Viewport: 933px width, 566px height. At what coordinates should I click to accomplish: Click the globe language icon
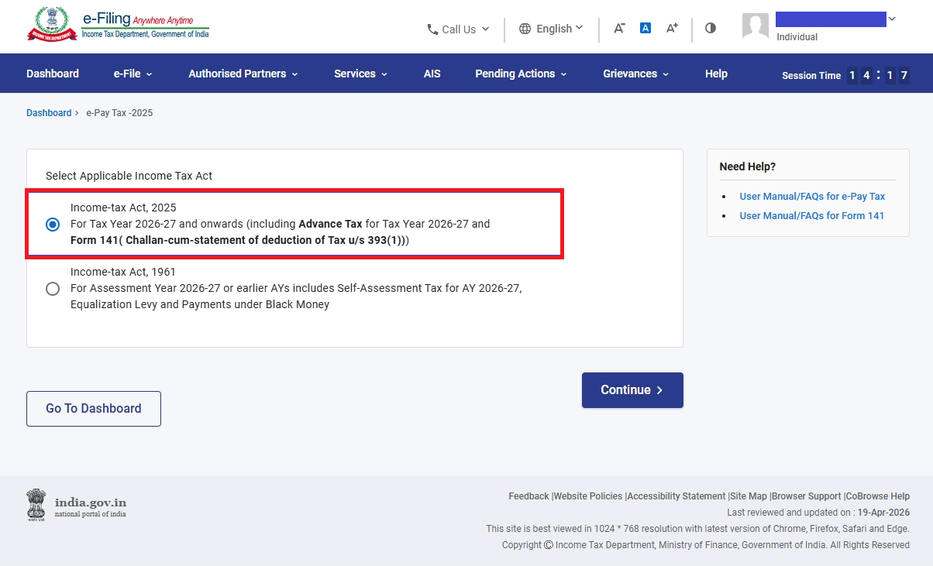coord(525,29)
